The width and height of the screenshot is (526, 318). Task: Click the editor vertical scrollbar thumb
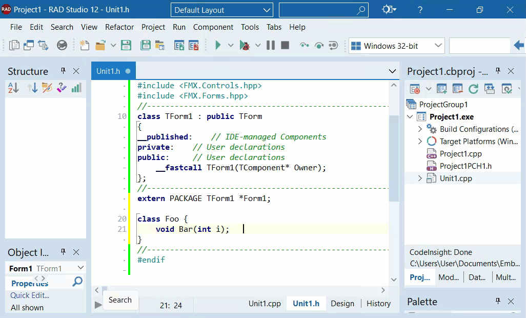click(394, 157)
